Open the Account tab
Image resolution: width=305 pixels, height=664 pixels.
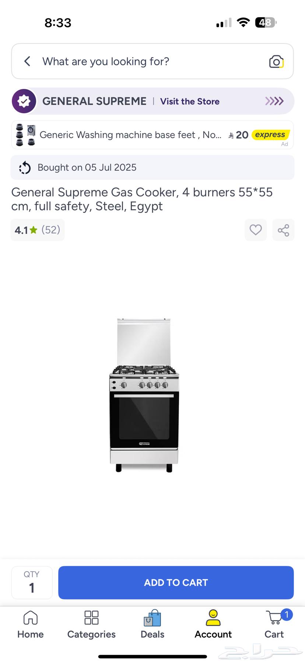click(x=213, y=624)
